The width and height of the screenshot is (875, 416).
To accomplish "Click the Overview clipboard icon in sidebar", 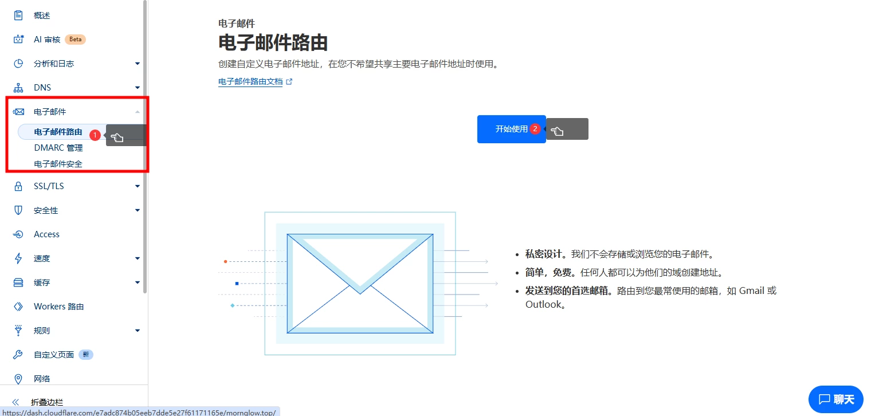I will tap(18, 15).
